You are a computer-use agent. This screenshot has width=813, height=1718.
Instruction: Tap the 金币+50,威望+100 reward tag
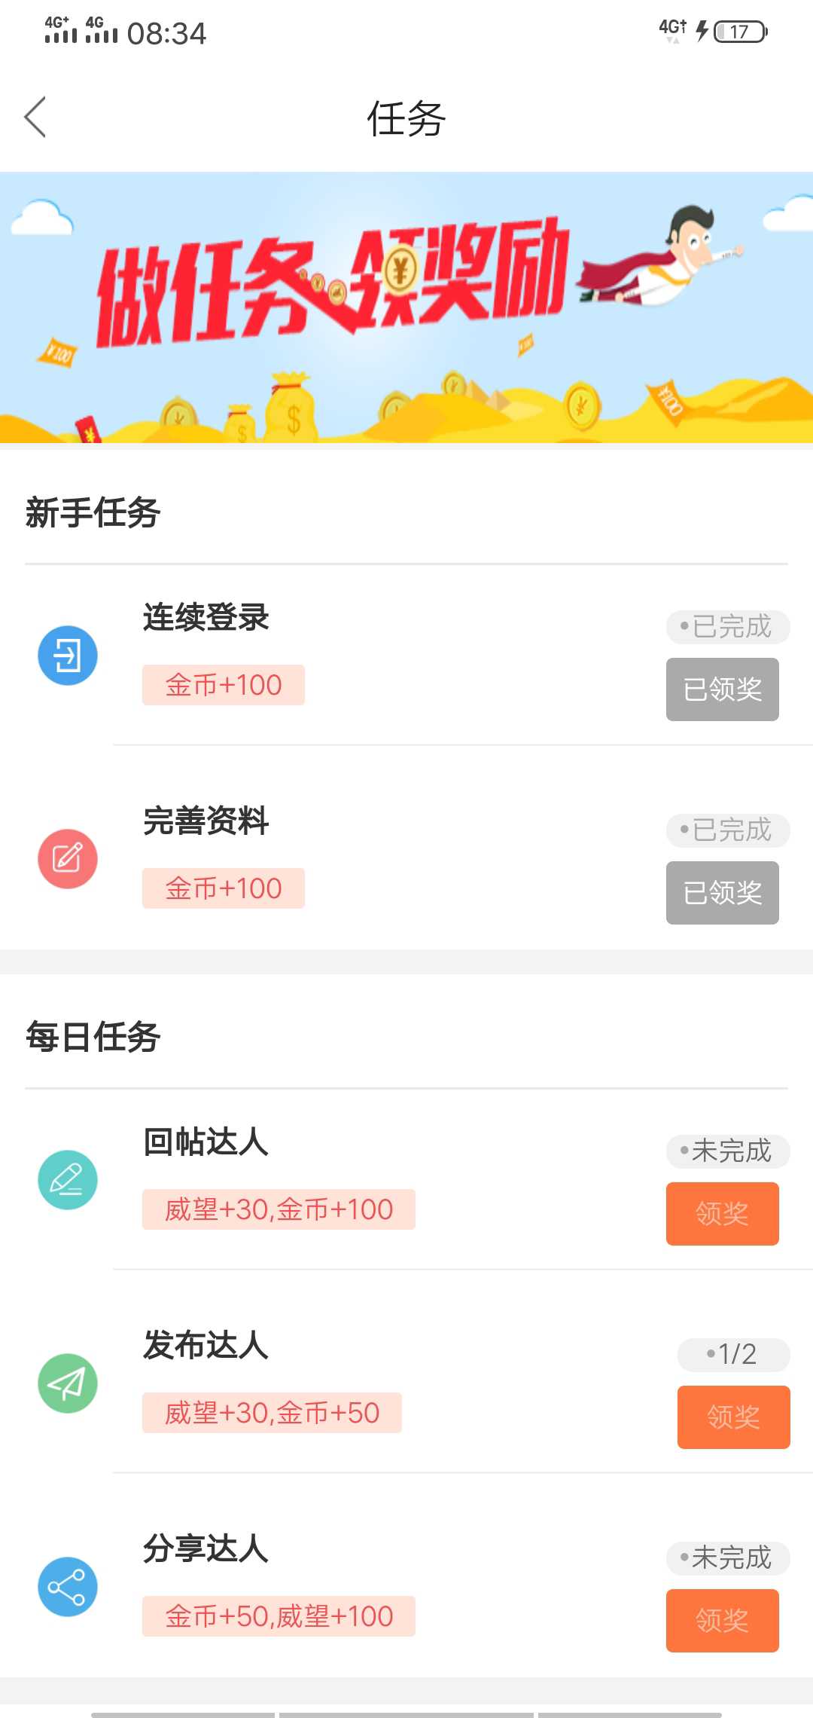(x=279, y=1616)
